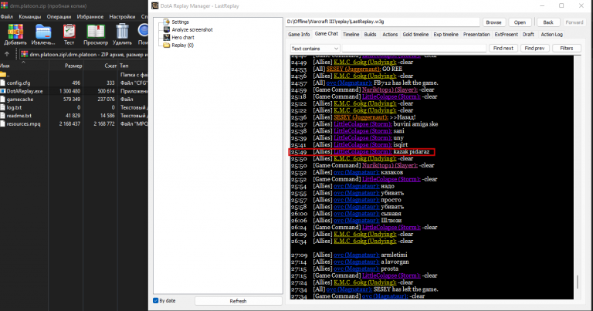Viewport: 593px width, 311px height.
Task: Select log.txt file row in WinRAR
Action: 74,108
